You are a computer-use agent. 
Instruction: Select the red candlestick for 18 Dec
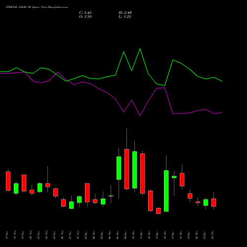tap(182, 179)
